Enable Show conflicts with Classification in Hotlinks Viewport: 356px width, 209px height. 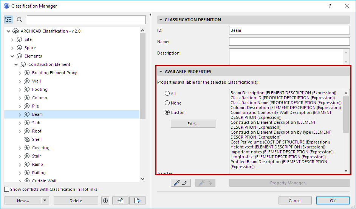(7, 189)
